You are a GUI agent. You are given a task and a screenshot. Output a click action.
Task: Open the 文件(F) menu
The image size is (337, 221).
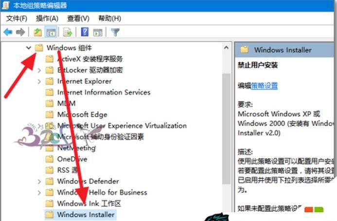17,18
